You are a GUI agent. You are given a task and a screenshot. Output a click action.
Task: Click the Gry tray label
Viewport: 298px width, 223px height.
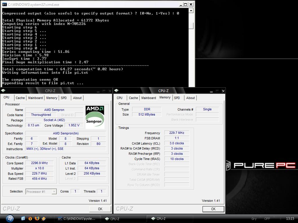254,219
